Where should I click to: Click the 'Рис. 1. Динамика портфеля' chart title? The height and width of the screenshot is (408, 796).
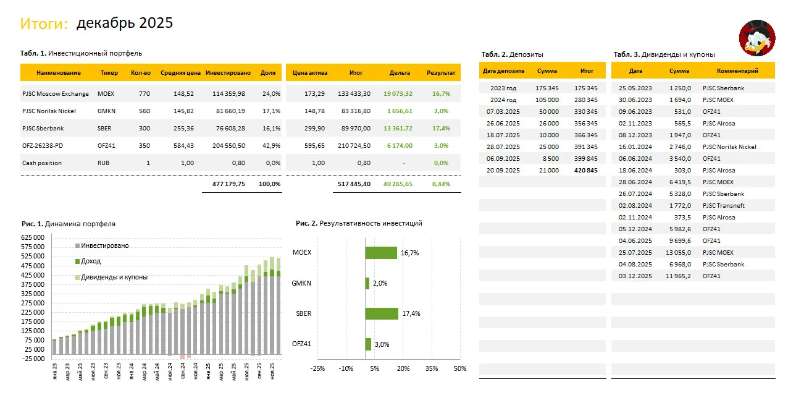coord(69,224)
